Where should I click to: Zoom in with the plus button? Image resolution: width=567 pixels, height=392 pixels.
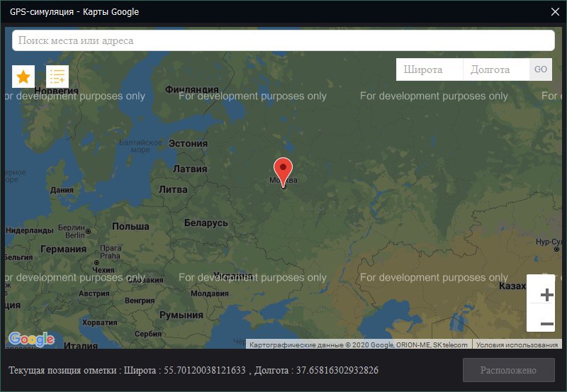(x=546, y=295)
